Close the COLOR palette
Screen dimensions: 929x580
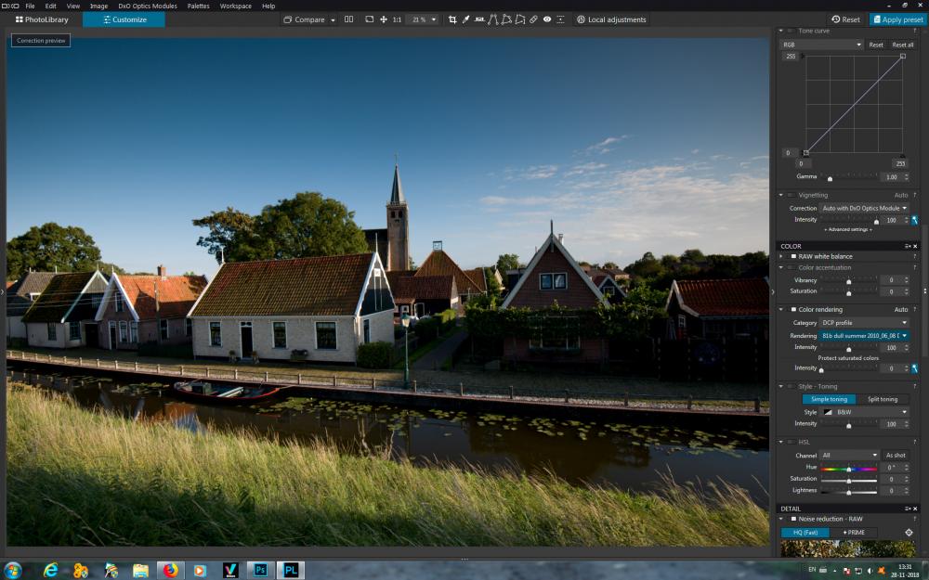(915, 246)
